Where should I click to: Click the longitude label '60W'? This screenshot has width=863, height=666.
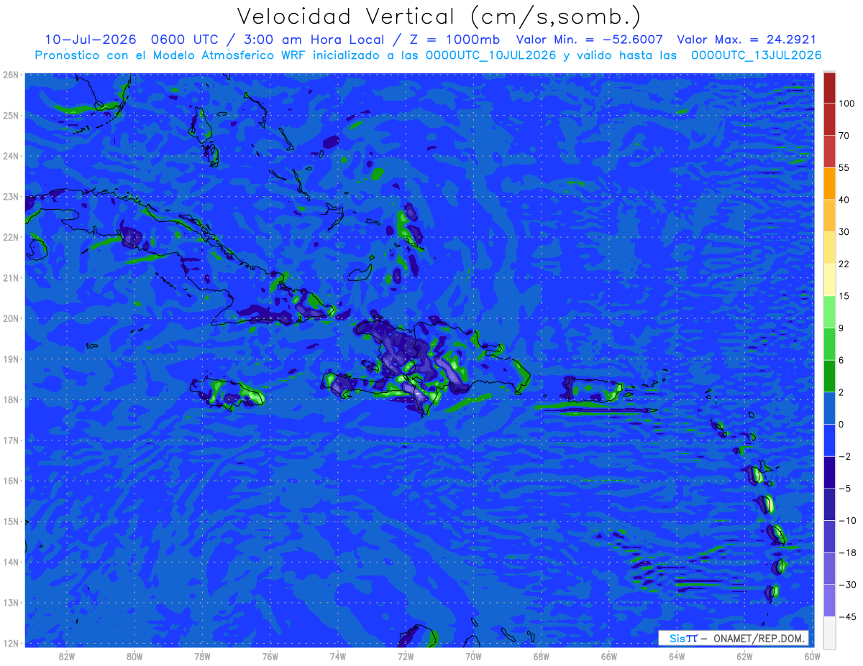tap(812, 656)
